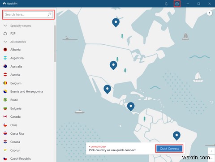215x162 pixels.
Task: Click the All countries heading text
Action: tap(18, 42)
